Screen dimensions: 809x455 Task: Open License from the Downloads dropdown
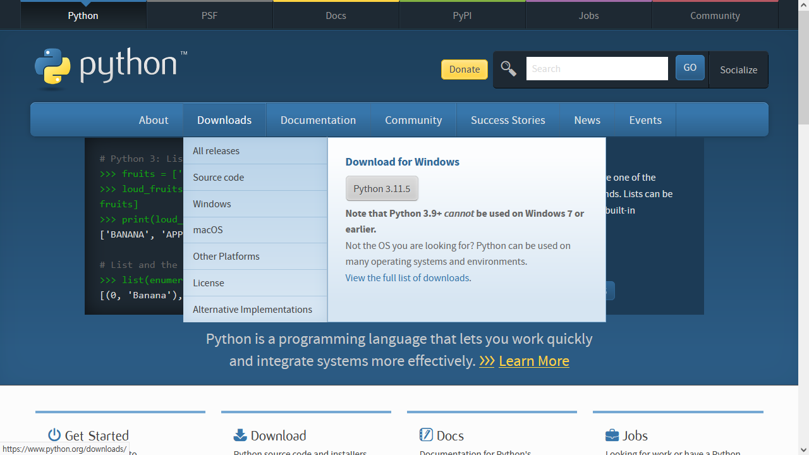(x=255, y=283)
